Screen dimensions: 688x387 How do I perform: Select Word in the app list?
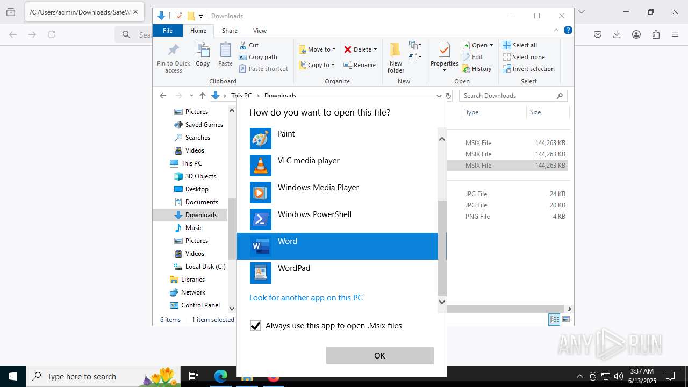point(337,246)
